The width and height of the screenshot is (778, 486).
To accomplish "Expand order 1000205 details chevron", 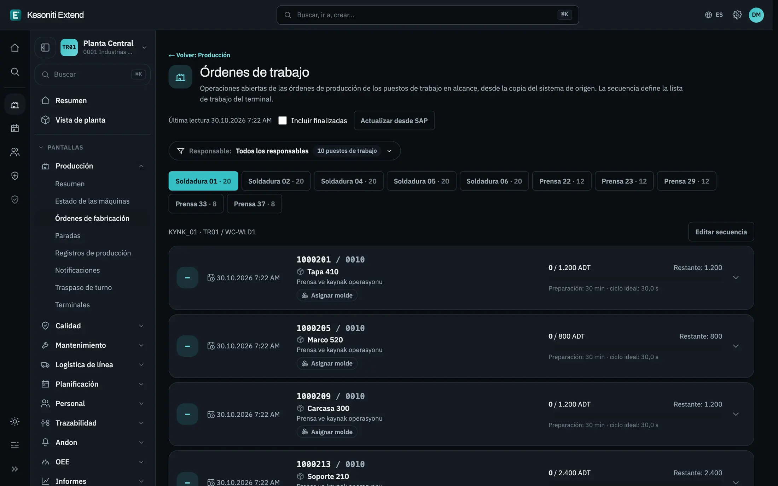I will (736, 346).
